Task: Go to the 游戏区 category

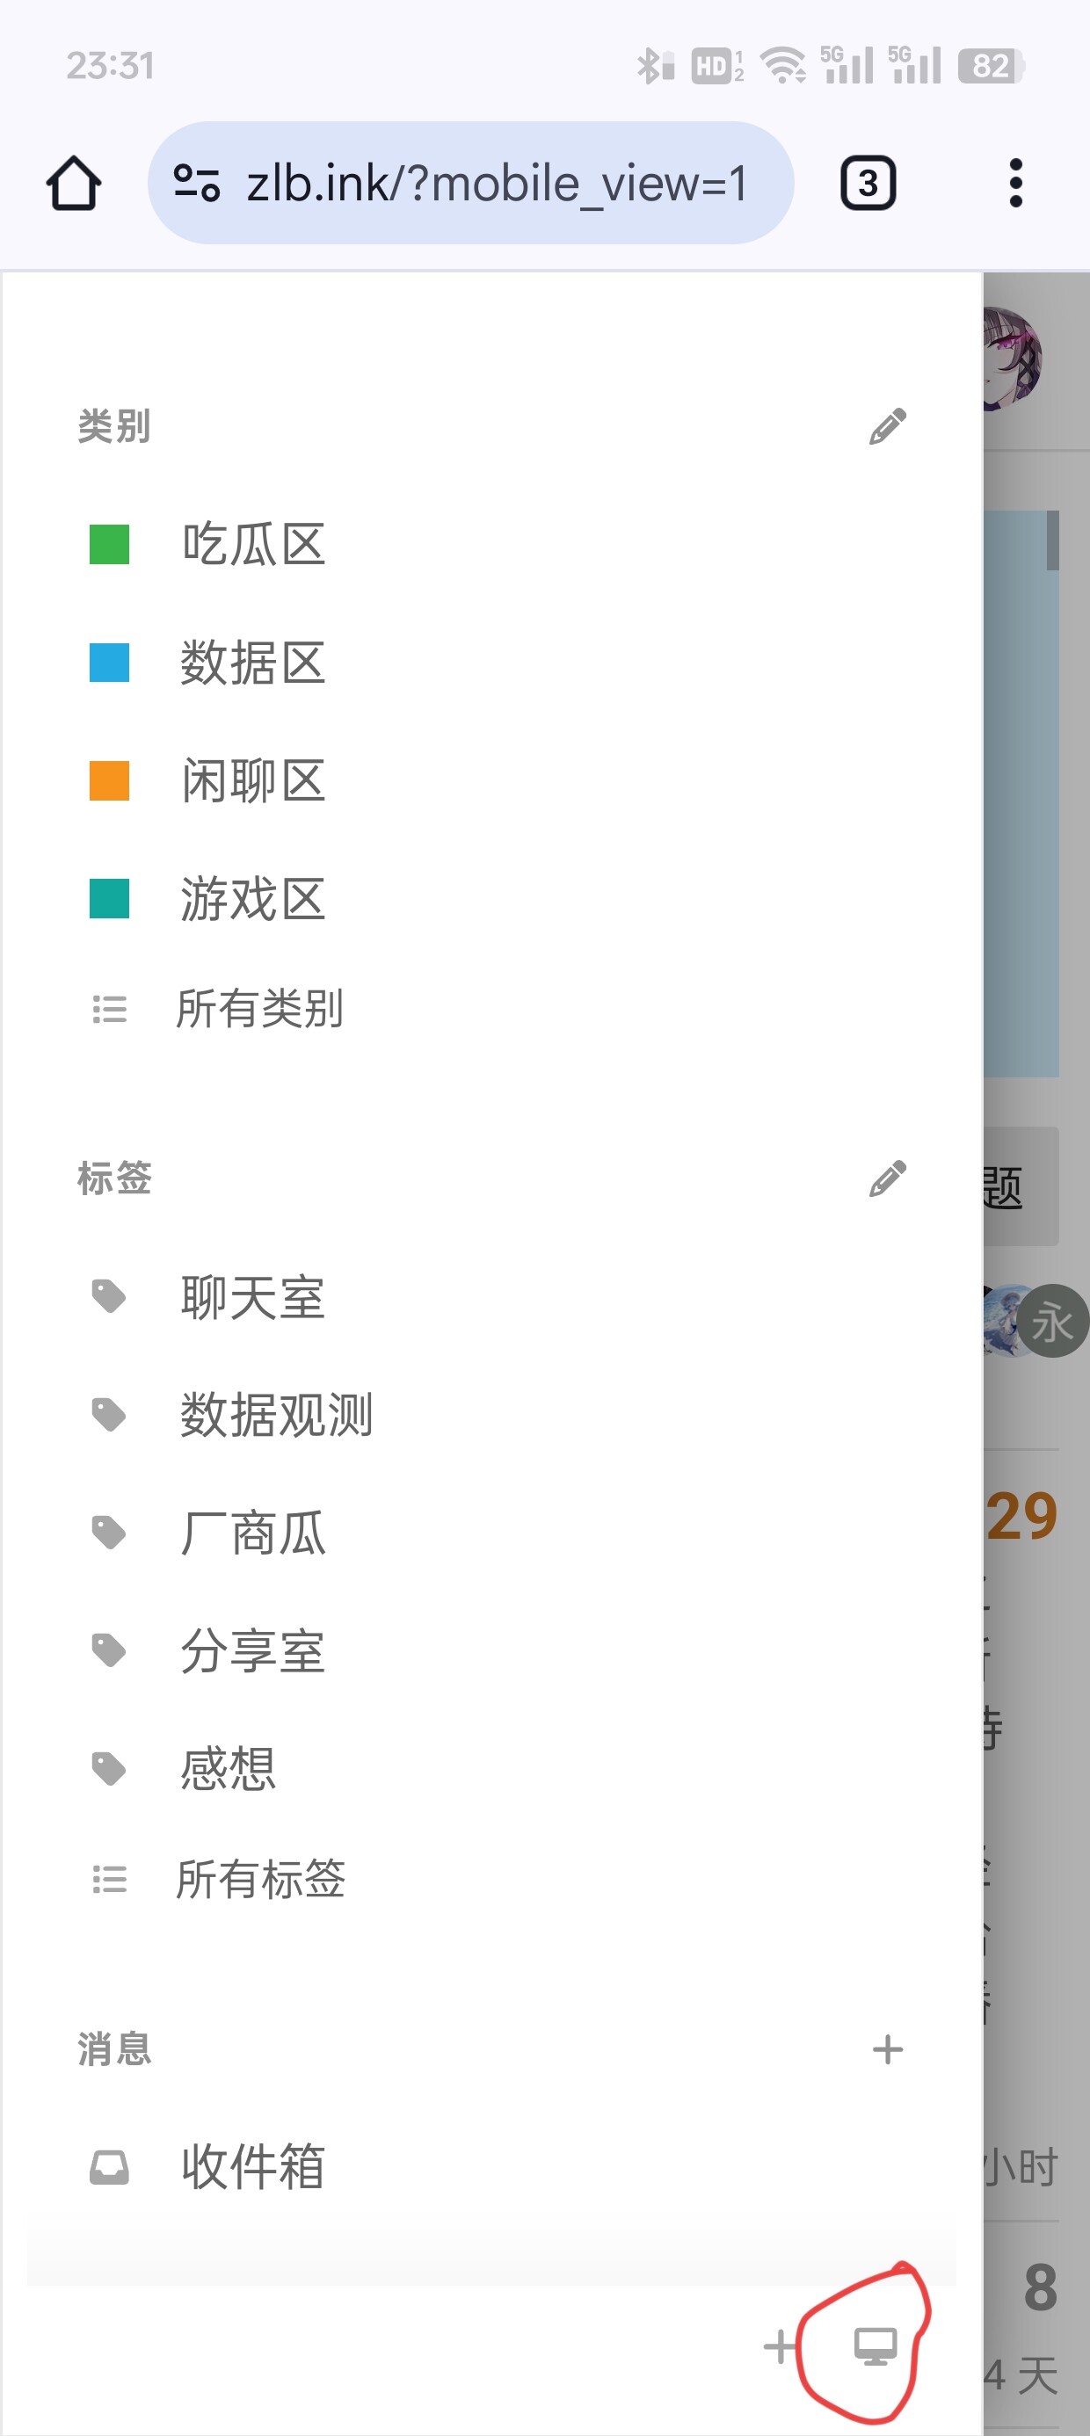Action: [x=252, y=899]
